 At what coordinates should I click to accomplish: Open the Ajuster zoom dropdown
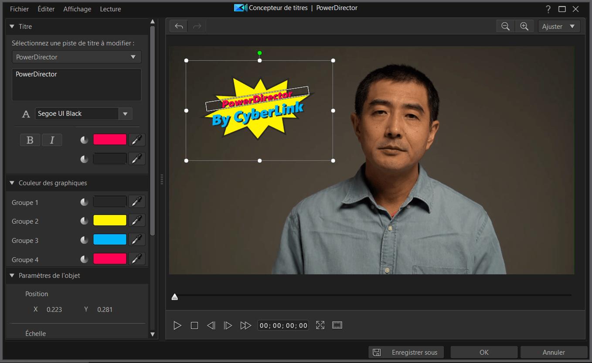pos(559,26)
